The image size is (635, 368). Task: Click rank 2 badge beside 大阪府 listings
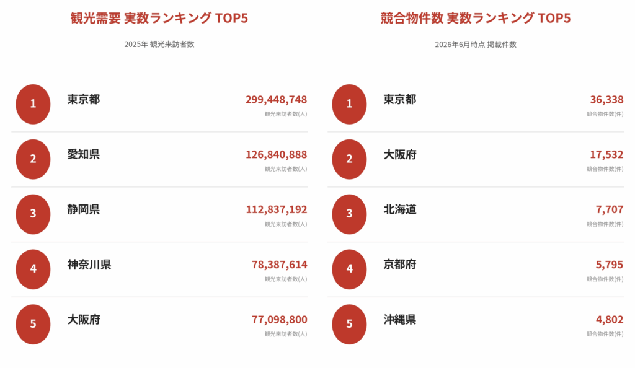coord(350,159)
